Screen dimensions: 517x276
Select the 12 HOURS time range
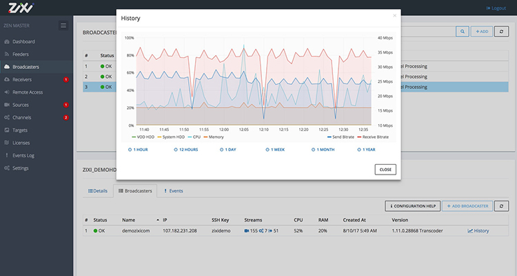(186, 150)
